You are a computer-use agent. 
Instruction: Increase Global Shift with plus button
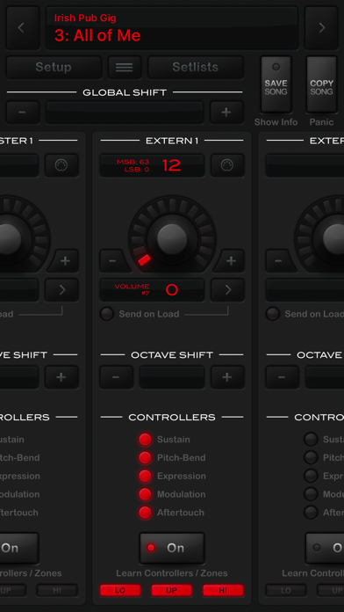pyautogui.click(x=226, y=113)
